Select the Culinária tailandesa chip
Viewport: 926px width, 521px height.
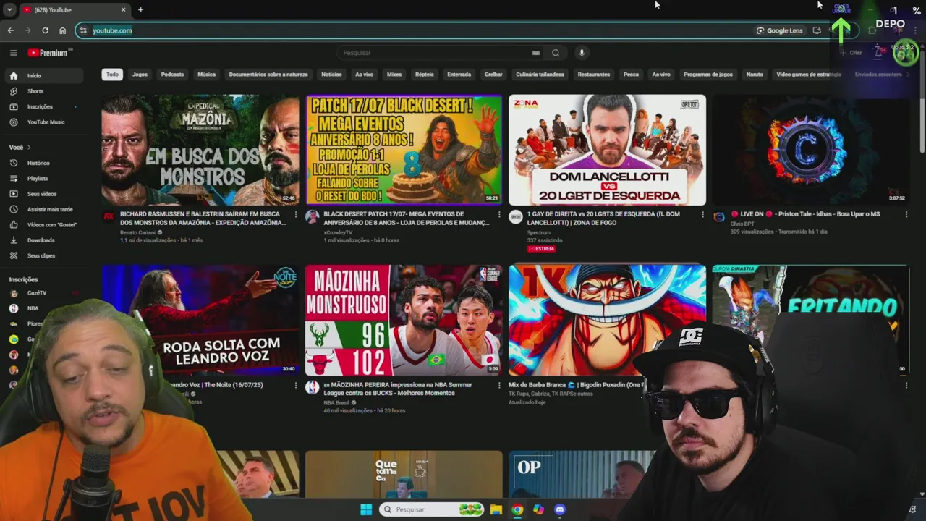click(x=540, y=74)
